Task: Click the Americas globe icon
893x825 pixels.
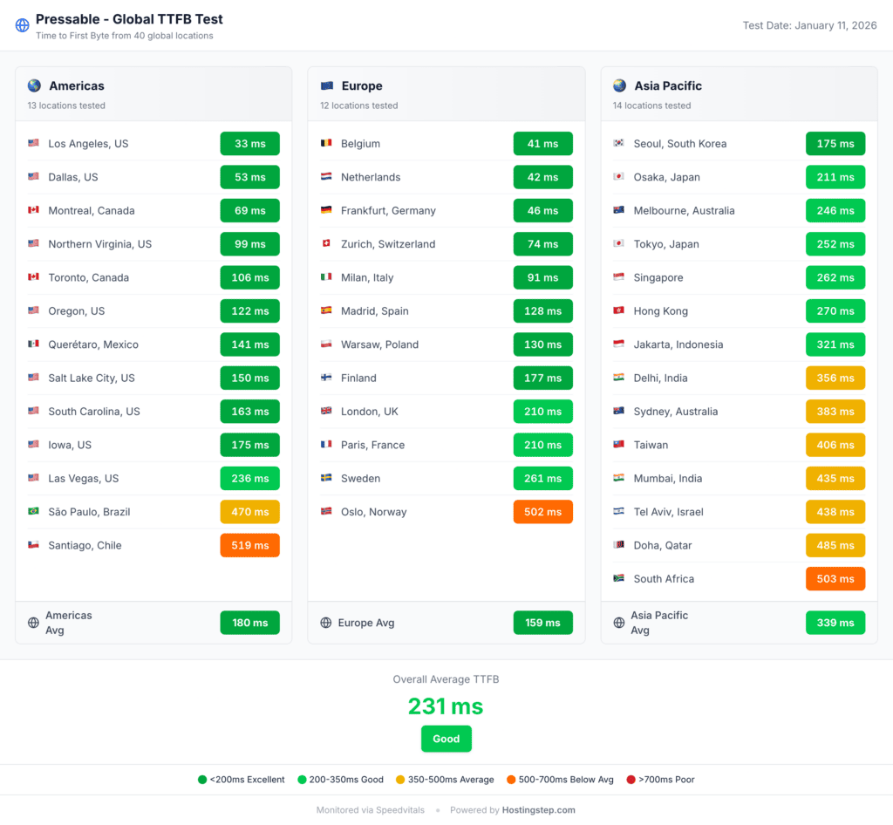Action: [x=34, y=85]
